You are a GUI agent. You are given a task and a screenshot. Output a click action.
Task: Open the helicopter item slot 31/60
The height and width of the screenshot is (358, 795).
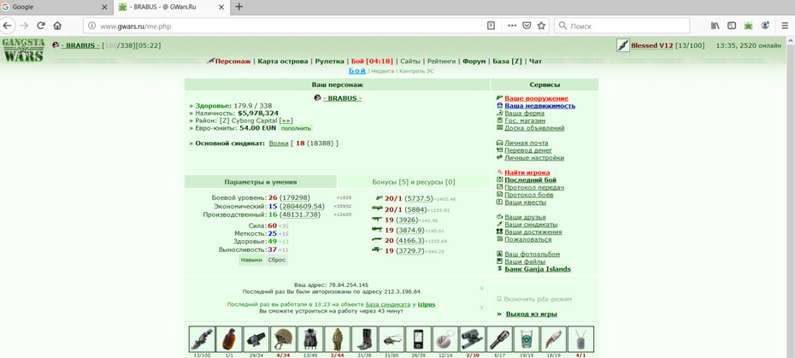[391, 338]
